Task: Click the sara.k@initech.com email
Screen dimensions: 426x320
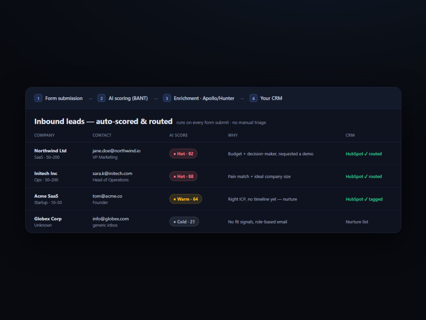Action: point(112,173)
